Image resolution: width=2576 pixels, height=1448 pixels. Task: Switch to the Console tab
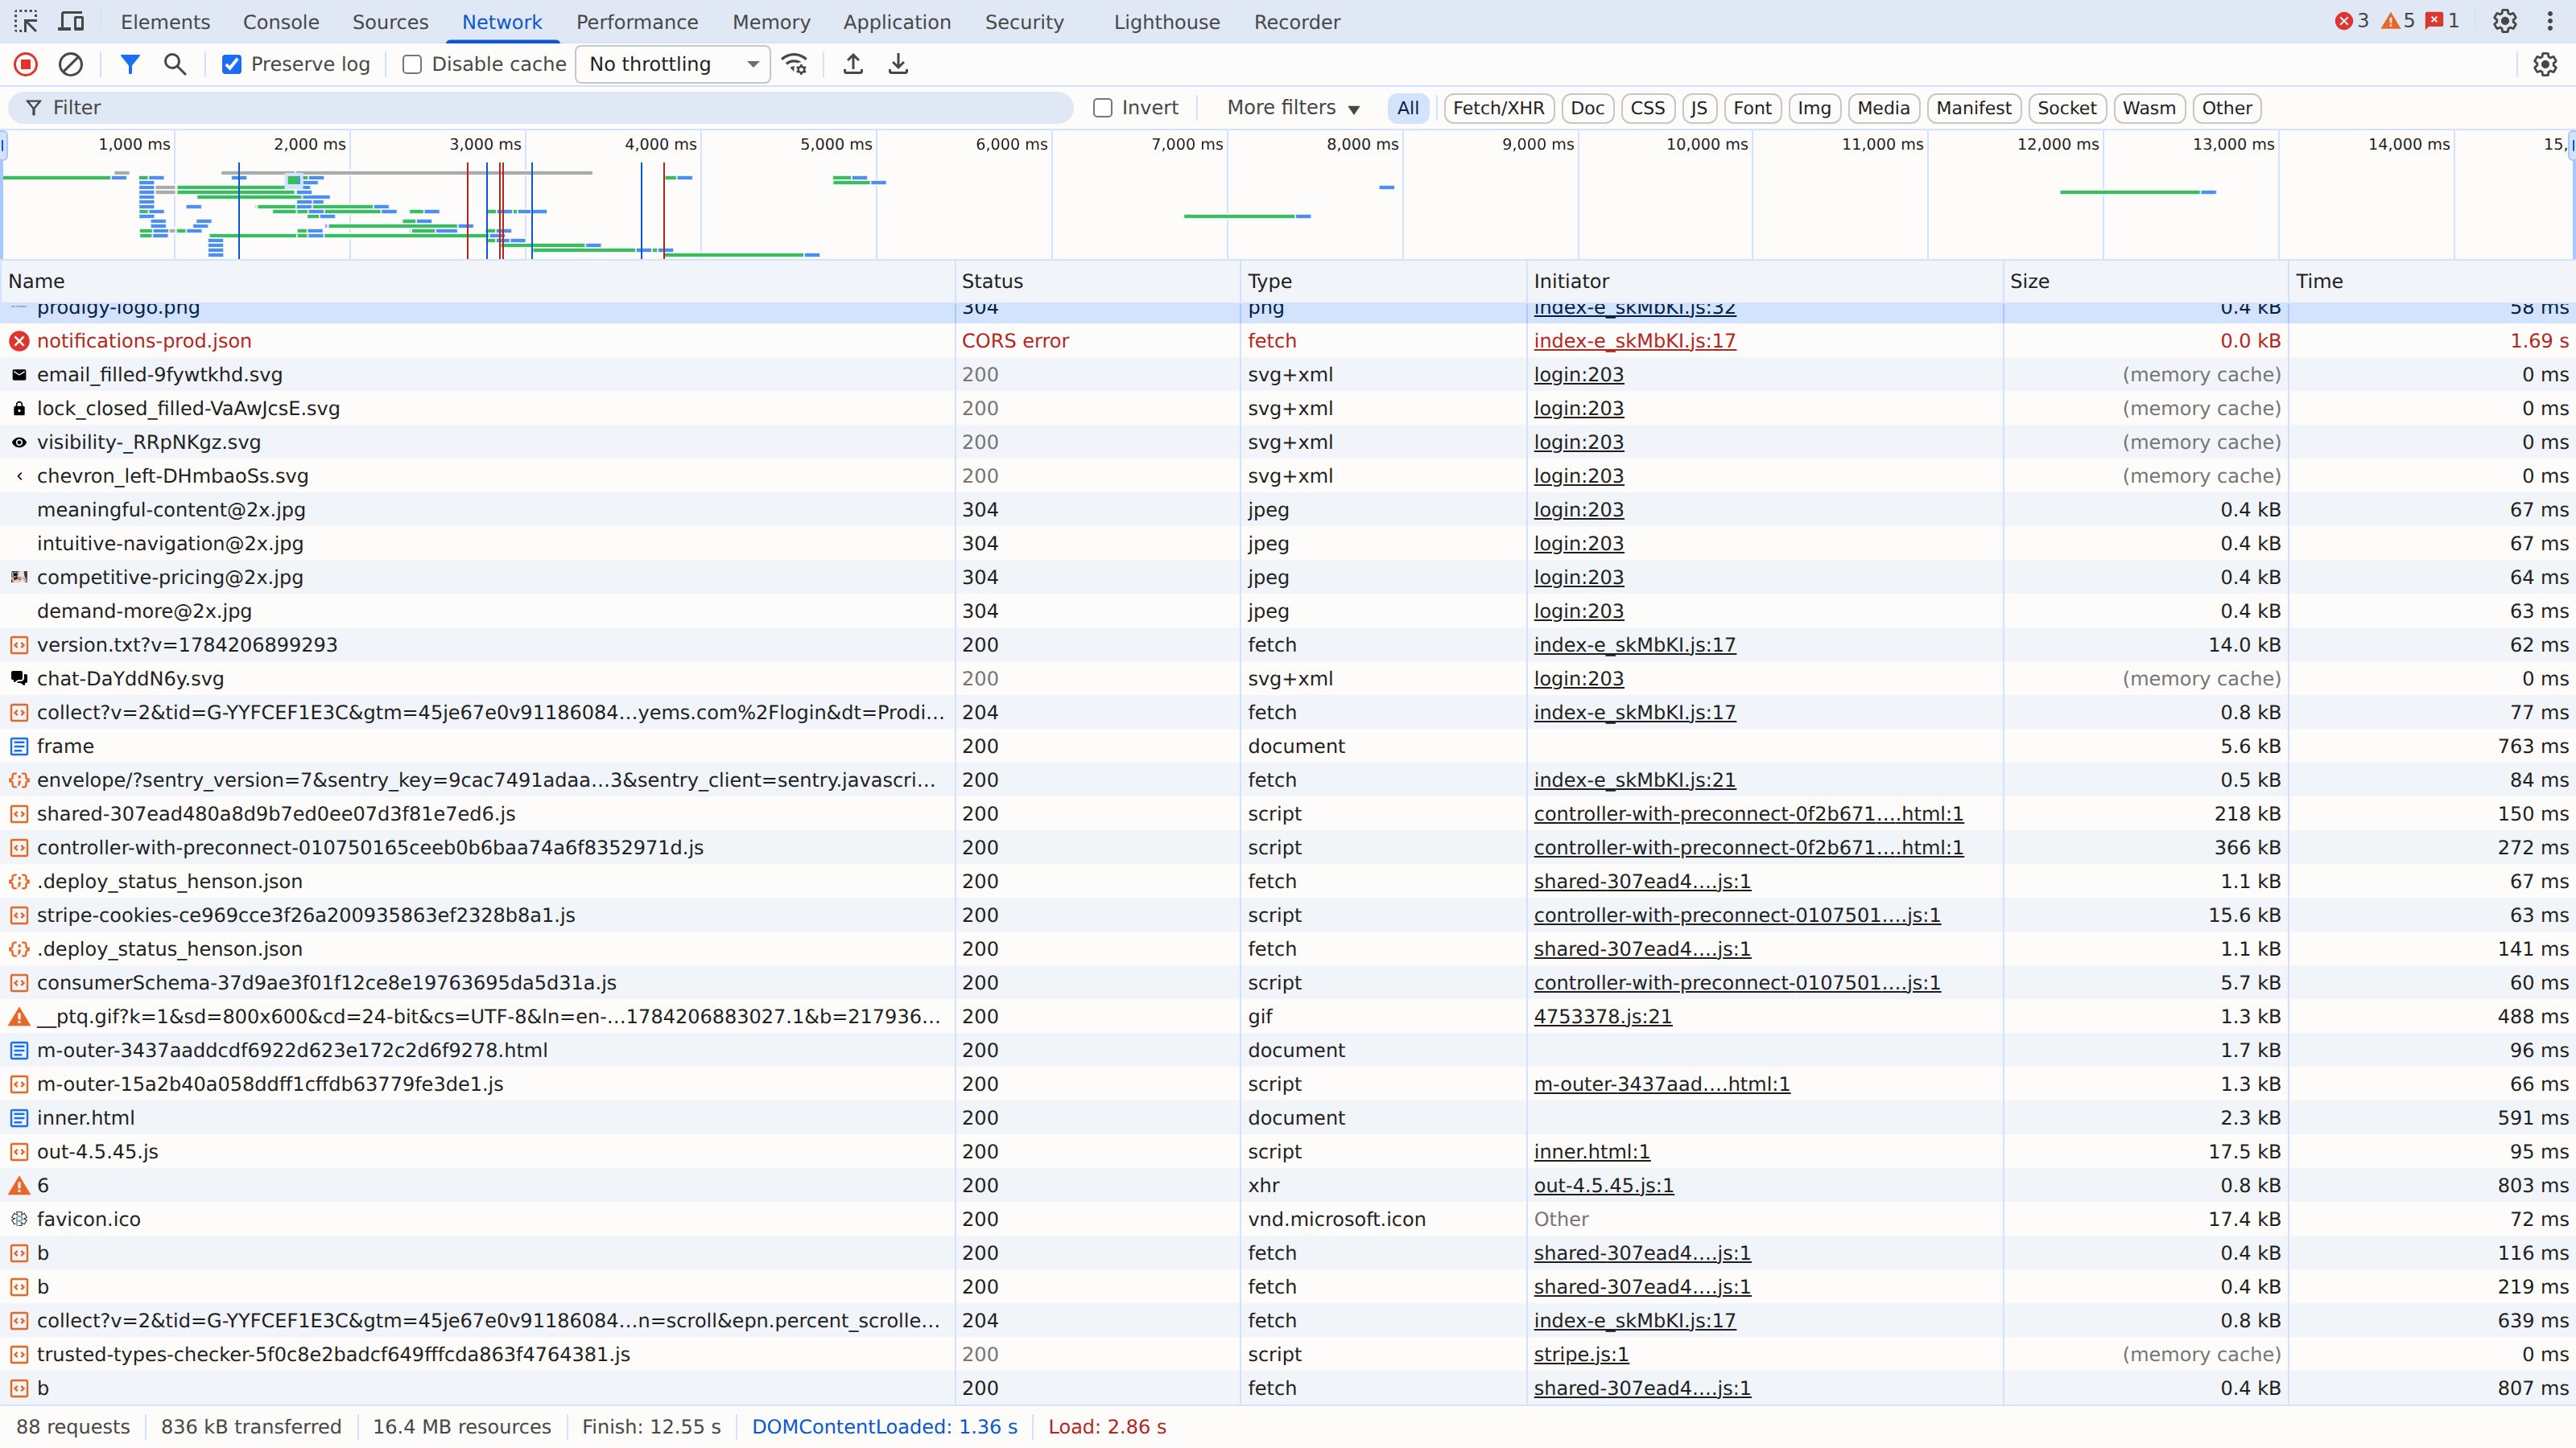281,22
